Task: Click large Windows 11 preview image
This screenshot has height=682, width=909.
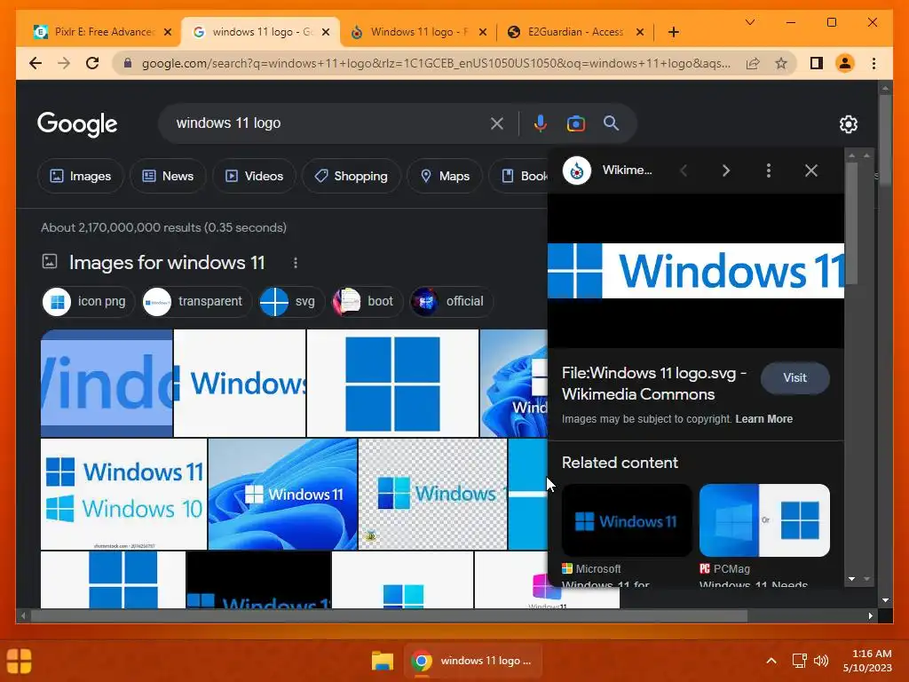Action: pos(696,271)
